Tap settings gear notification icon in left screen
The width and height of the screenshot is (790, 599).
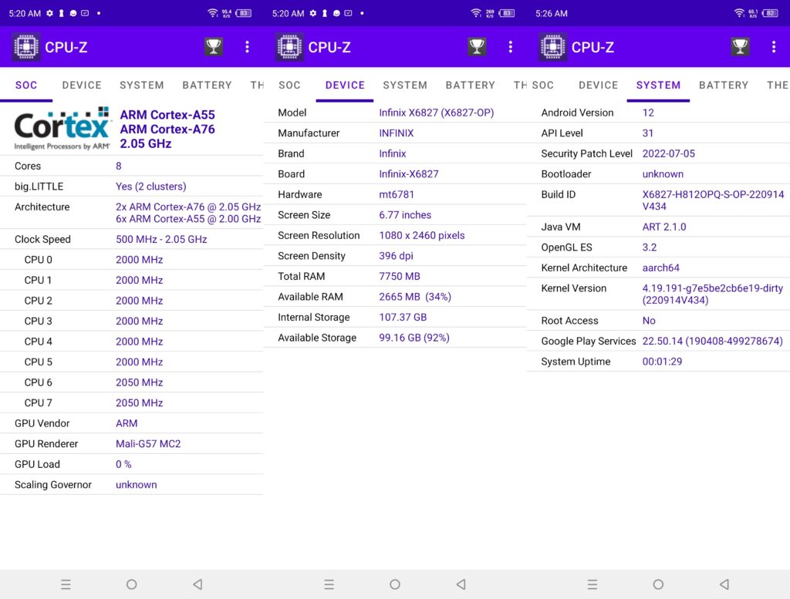coord(49,13)
